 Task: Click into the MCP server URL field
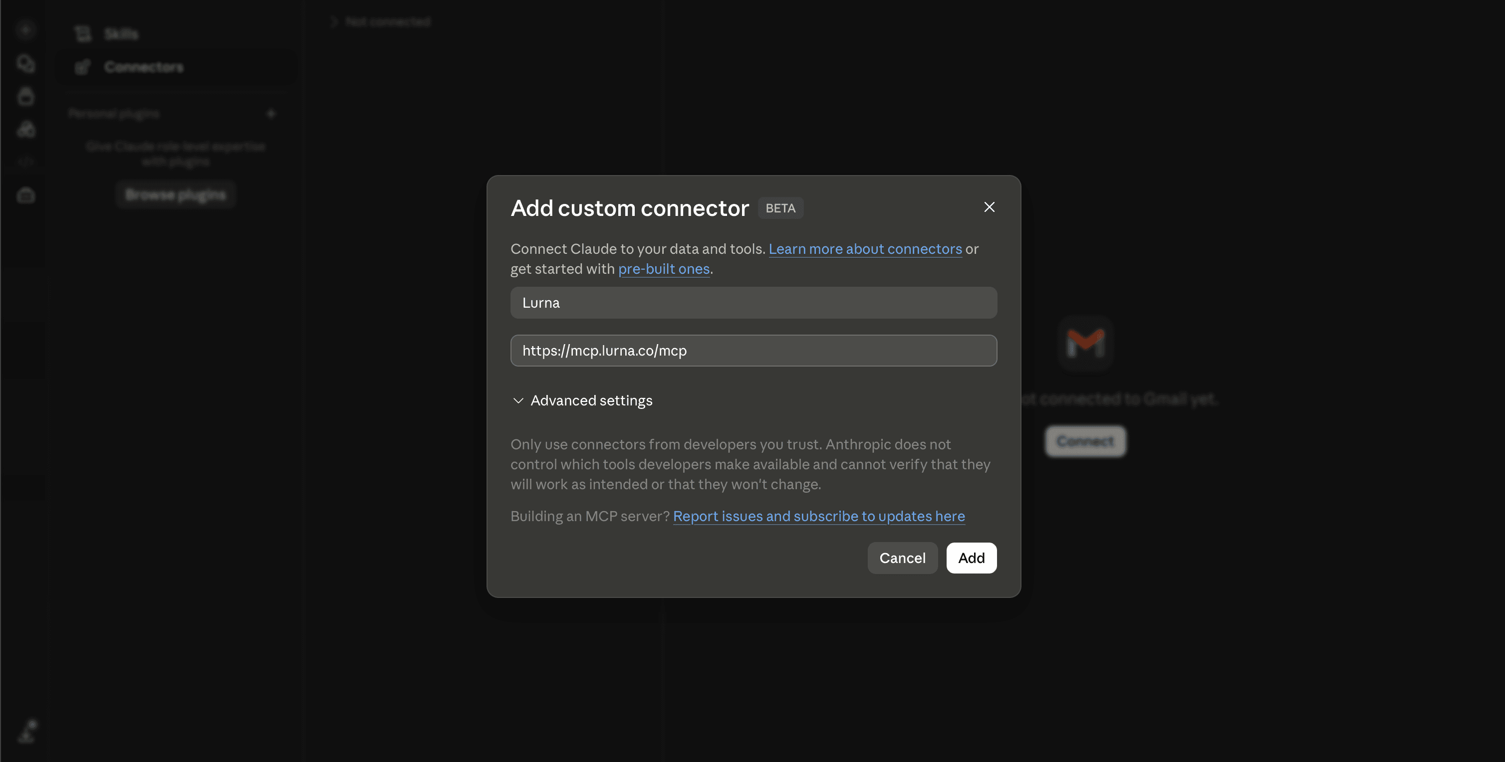[x=753, y=351]
